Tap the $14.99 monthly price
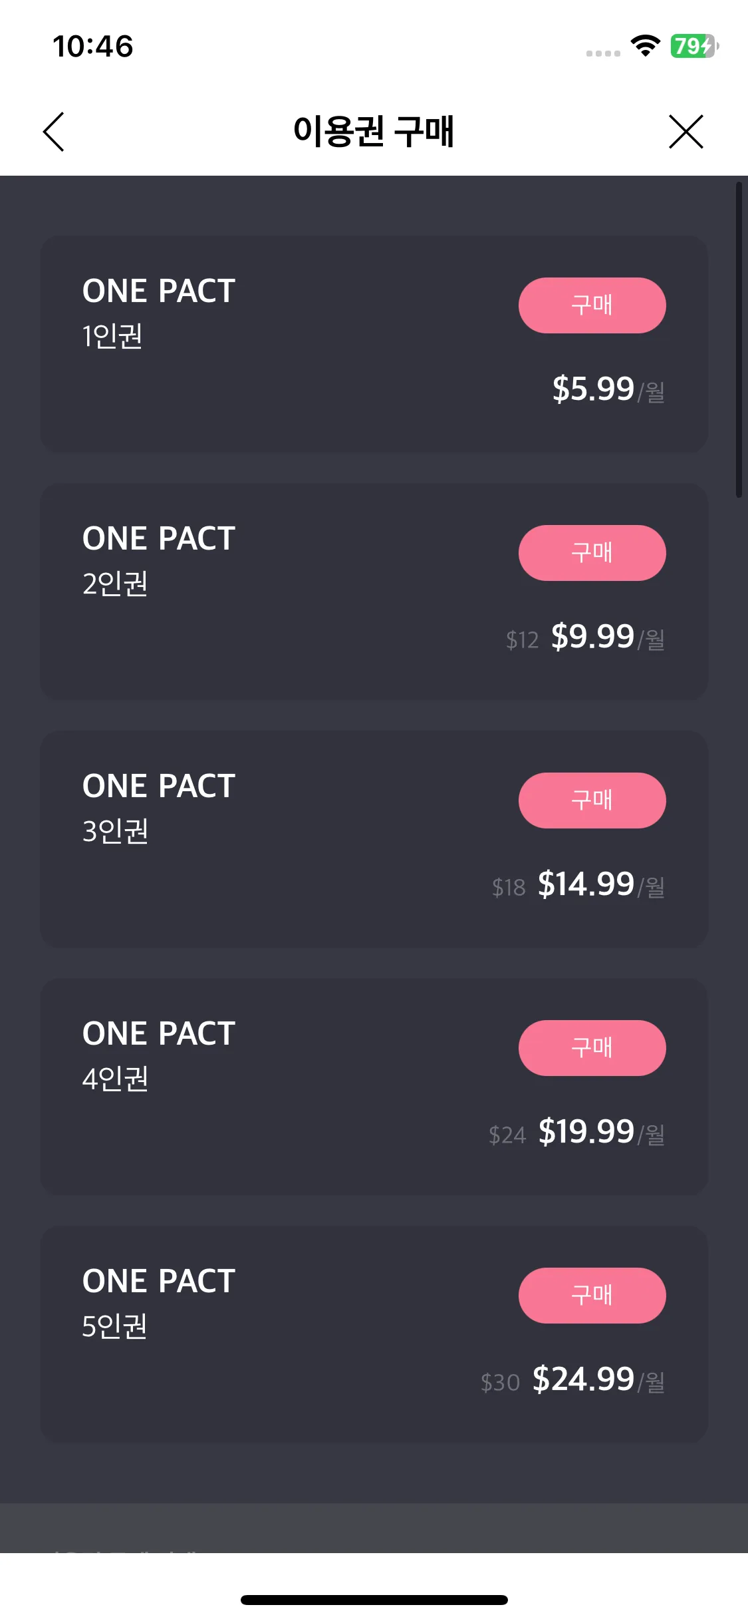Screen dimensions: 748x1621 601,884
